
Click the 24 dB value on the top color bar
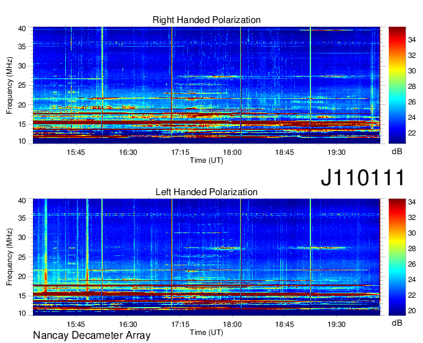pos(412,117)
